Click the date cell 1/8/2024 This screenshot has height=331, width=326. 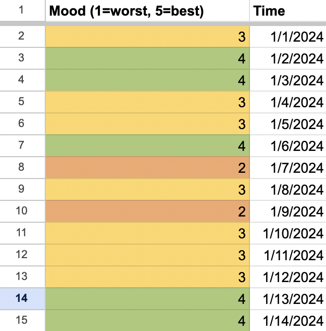click(287, 189)
